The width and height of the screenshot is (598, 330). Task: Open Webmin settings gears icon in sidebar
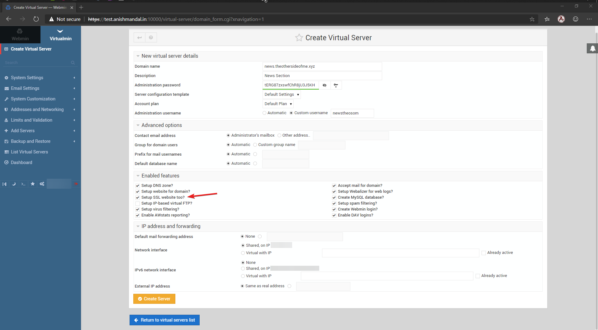42,184
